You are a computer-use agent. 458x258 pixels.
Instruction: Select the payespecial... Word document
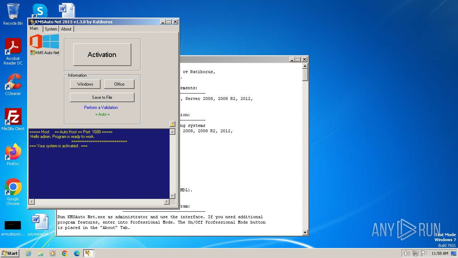[x=40, y=225]
